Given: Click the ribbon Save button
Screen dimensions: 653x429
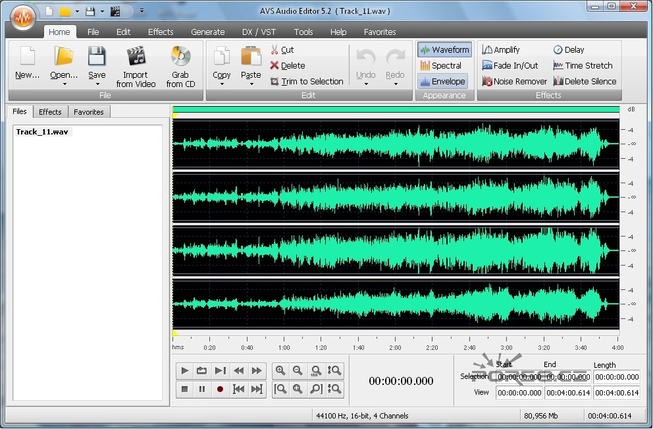Looking at the screenshot, I should [97, 62].
